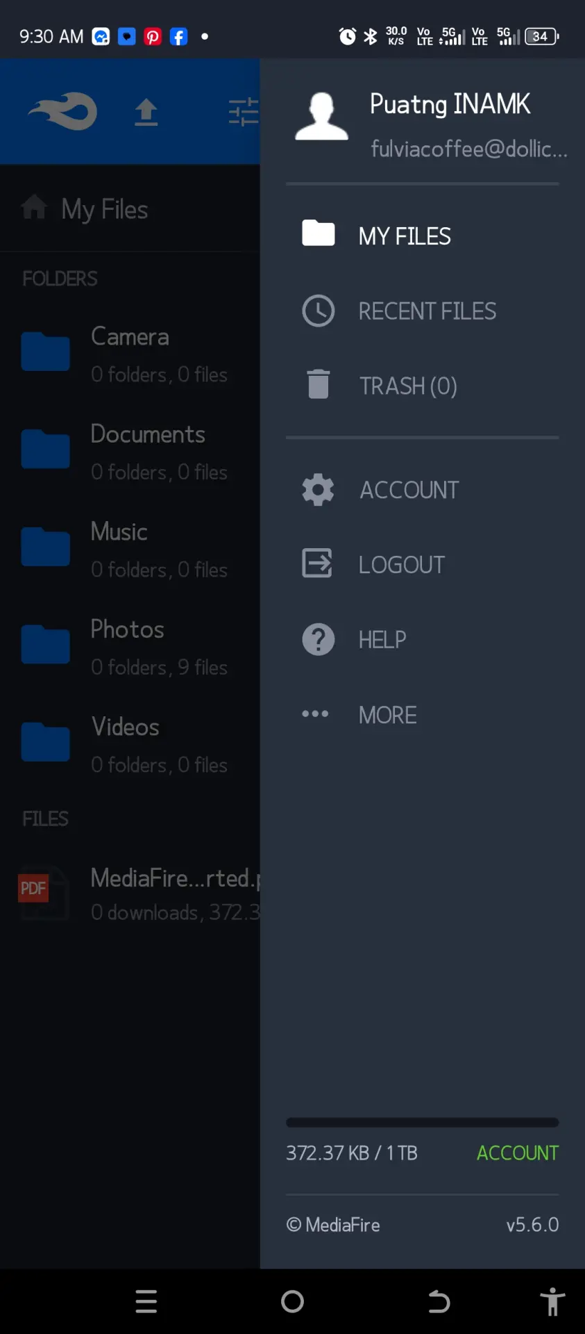Tap the 372.37 KB / 1 TB storage text
Viewport: 585px width, 1334px height.
pos(352,1153)
